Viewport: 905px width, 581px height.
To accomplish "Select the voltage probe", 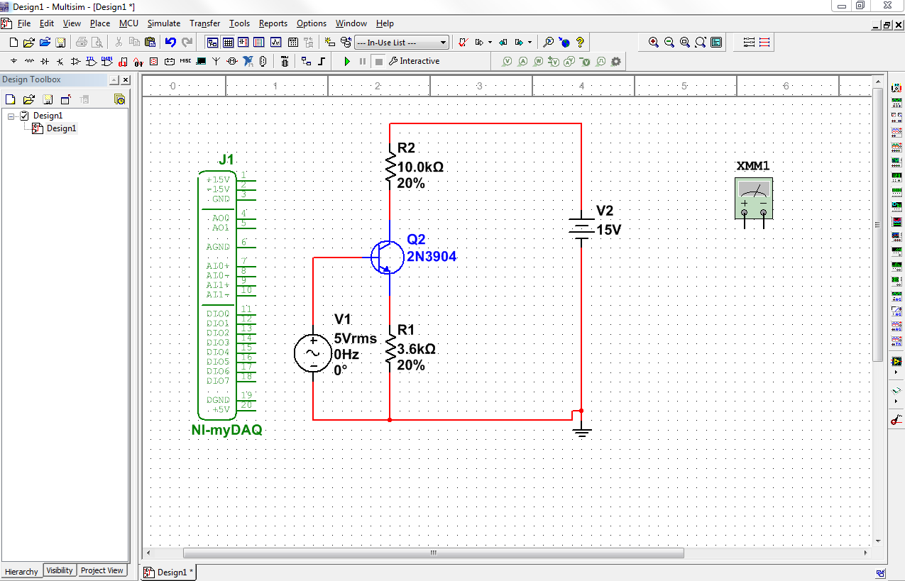I will click(x=507, y=61).
